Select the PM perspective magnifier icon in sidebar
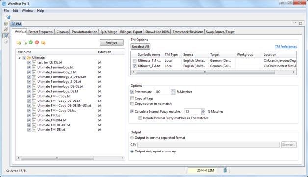Image resolution: width=308 pixels, height=177 pixels. click(6, 36)
